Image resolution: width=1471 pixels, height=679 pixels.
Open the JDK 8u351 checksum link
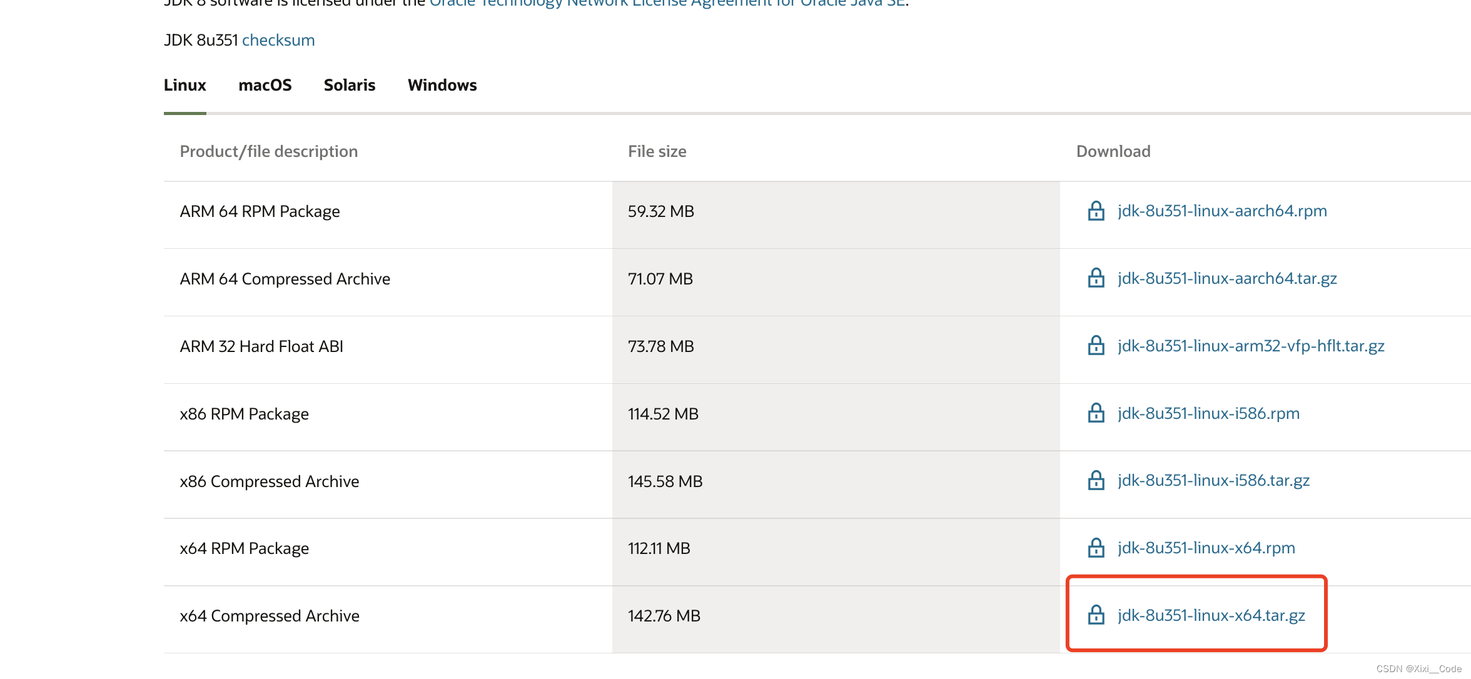coord(278,40)
